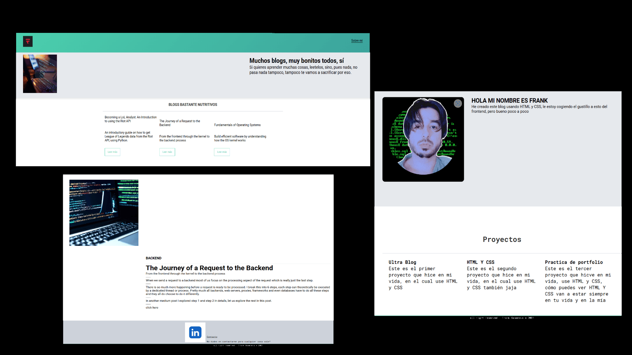The height and width of the screenshot is (355, 632).
Task: Click the visual search icon on Frank's portrait
Action: coord(458,104)
